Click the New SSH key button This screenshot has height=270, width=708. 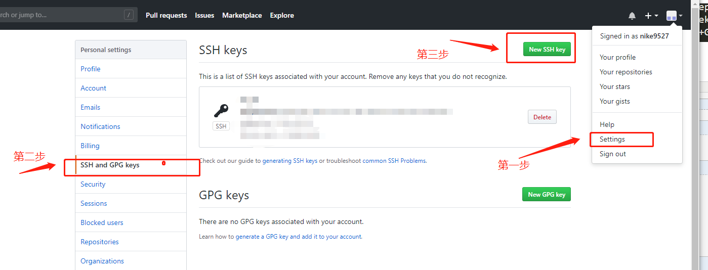point(547,50)
